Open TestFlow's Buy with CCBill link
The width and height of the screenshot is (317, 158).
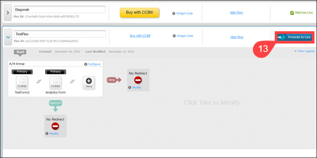tap(140, 36)
